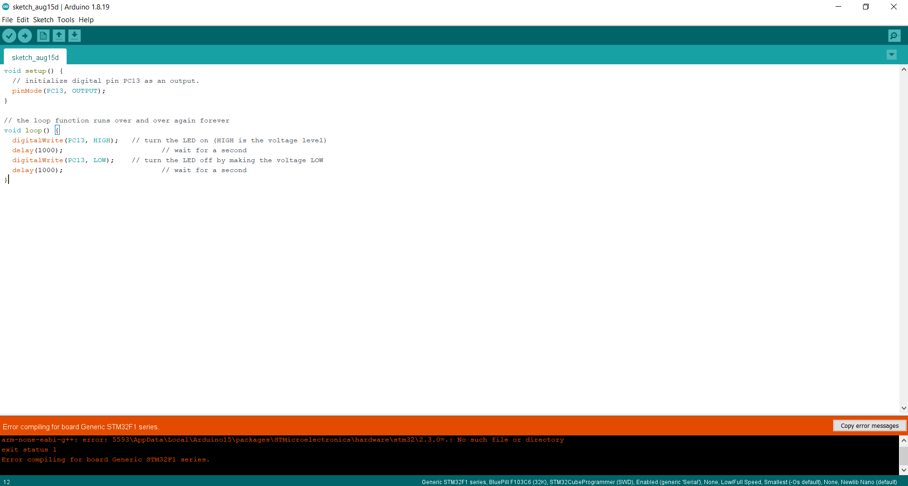
Task: Click the console scrollbar thumb
Action: point(904,456)
